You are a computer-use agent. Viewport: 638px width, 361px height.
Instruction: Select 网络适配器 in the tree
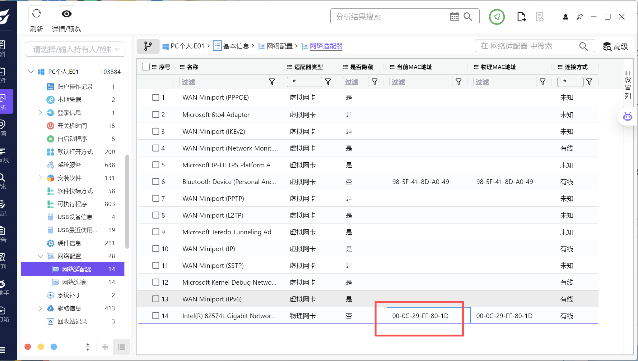73,269
